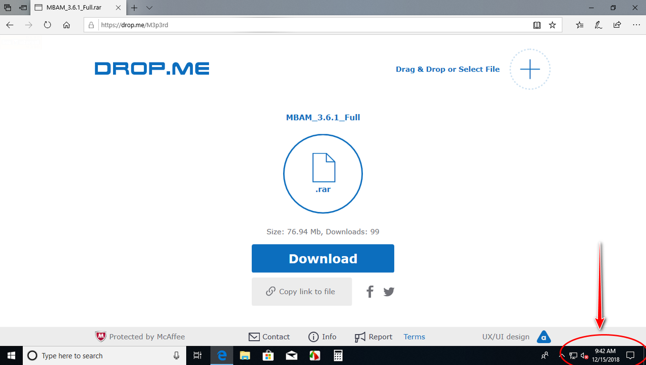Viewport: 646px width, 365px height.
Task: Click the address bar URL
Action: tap(134, 25)
